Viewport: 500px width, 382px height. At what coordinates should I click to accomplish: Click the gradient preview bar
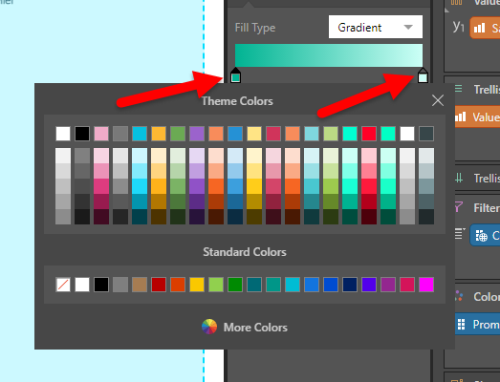tap(329, 55)
